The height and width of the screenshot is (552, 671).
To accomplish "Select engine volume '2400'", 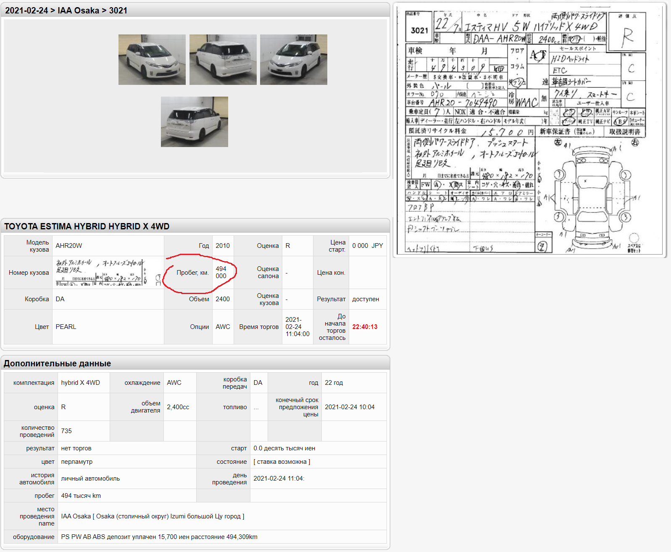I will tap(223, 299).
